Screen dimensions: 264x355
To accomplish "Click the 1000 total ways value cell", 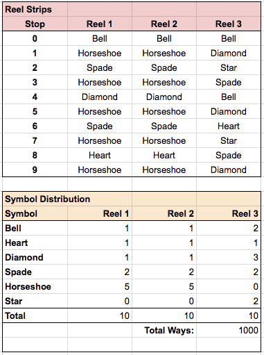I will (x=229, y=330).
